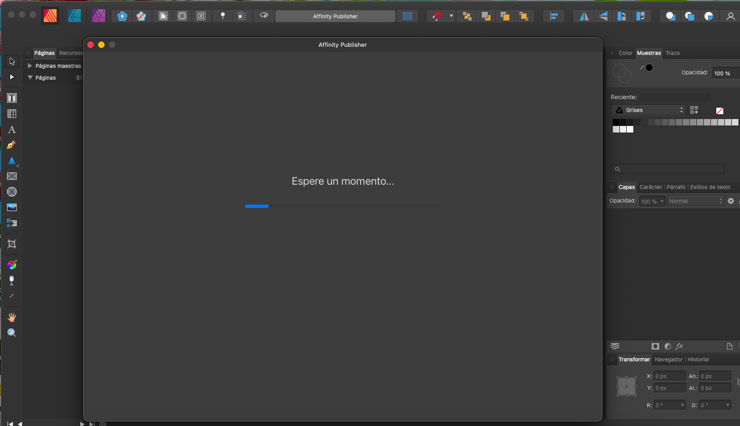Select the Vector Crop tool
The image size is (740, 426).
(11, 243)
